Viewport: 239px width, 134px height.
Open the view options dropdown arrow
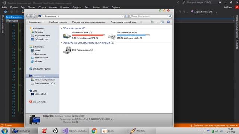pyautogui.click(x=156, y=22)
